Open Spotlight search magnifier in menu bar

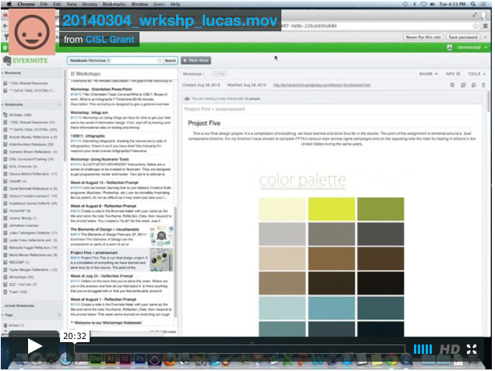[x=473, y=4]
